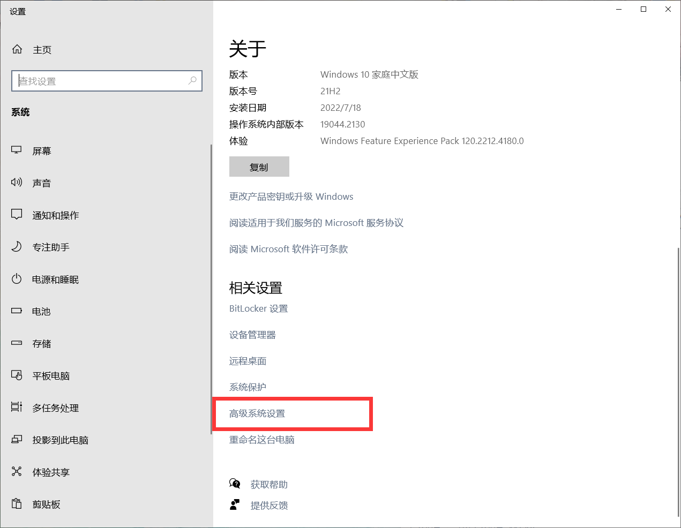Open 电源和睡眠 power icon
The width and height of the screenshot is (681, 528).
[17, 279]
